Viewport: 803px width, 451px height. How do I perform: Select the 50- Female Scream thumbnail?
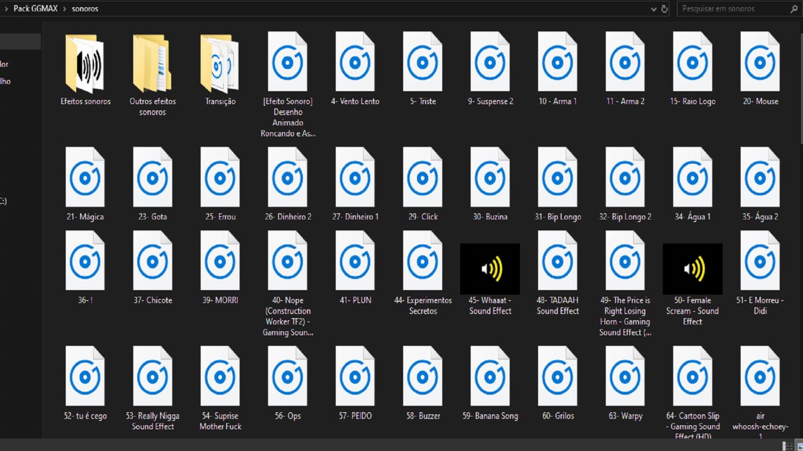(x=692, y=269)
